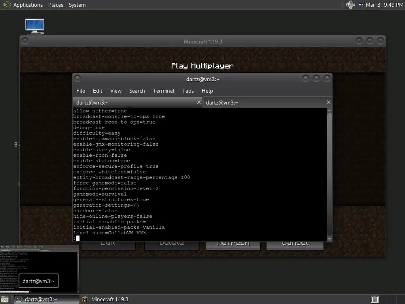Viewport: 405px width, 304px height.
Task: Minimize the terminal window
Action: click(306, 78)
